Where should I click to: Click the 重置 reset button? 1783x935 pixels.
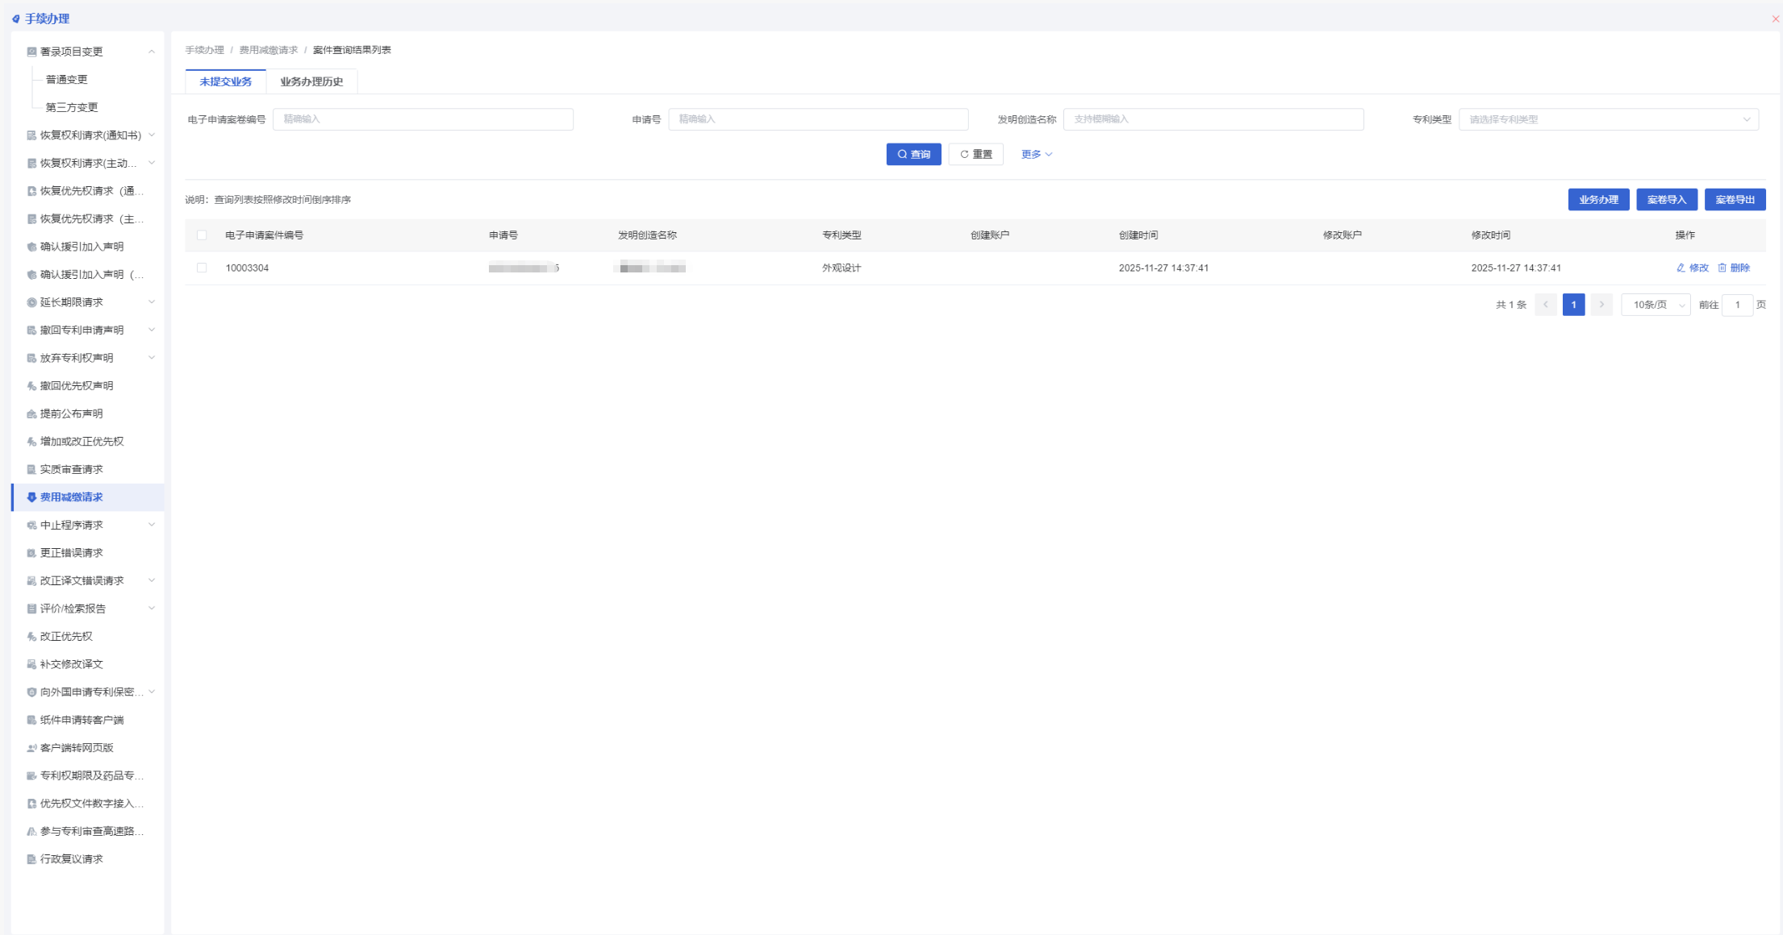[x=975, y=154]
